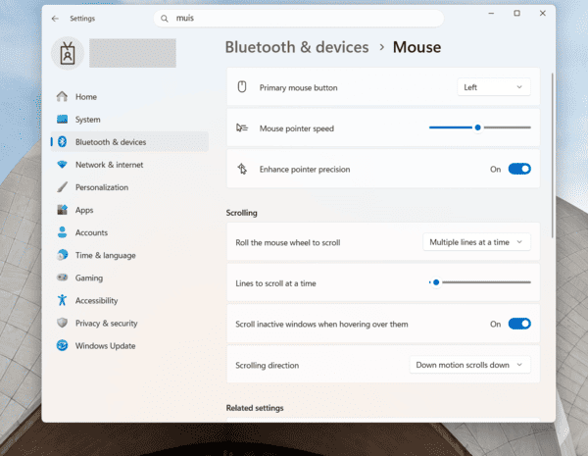Click the pointer speed cursor icon
The height and width of the screenshot is (456, 588).
tap(242, 128)
